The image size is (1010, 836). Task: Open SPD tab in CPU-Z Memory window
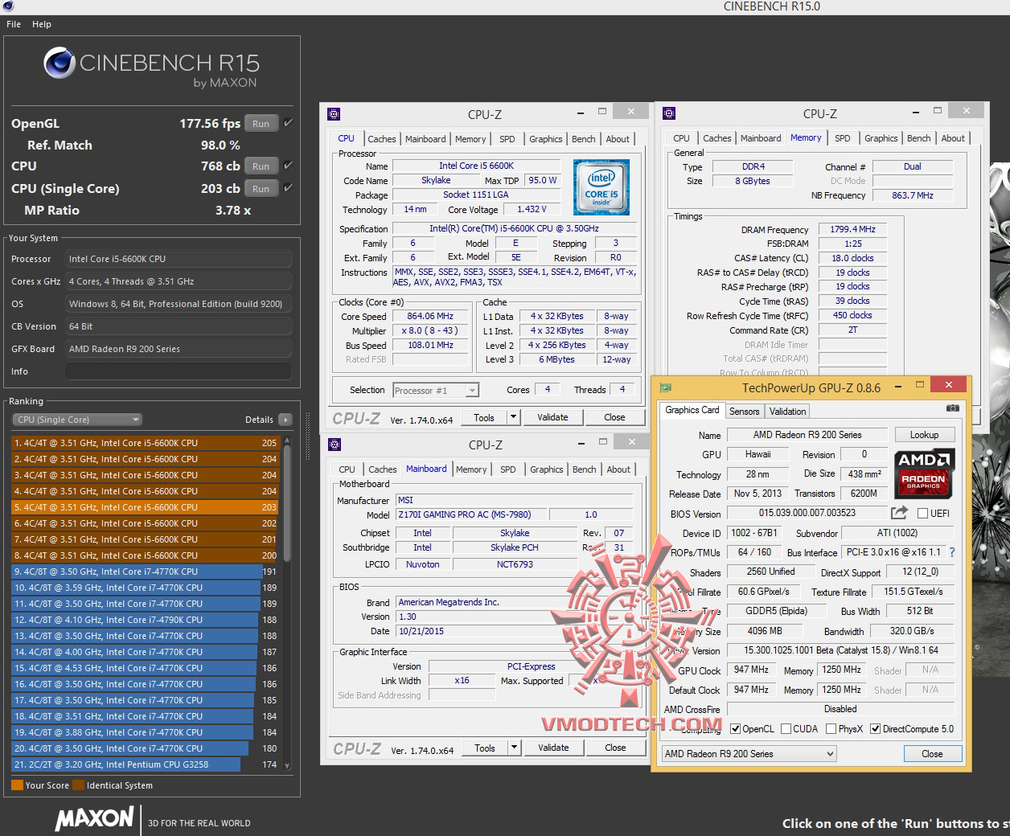tap(842, 138)
